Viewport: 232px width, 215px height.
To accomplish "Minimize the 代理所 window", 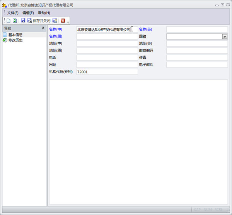I will [217, 5].
